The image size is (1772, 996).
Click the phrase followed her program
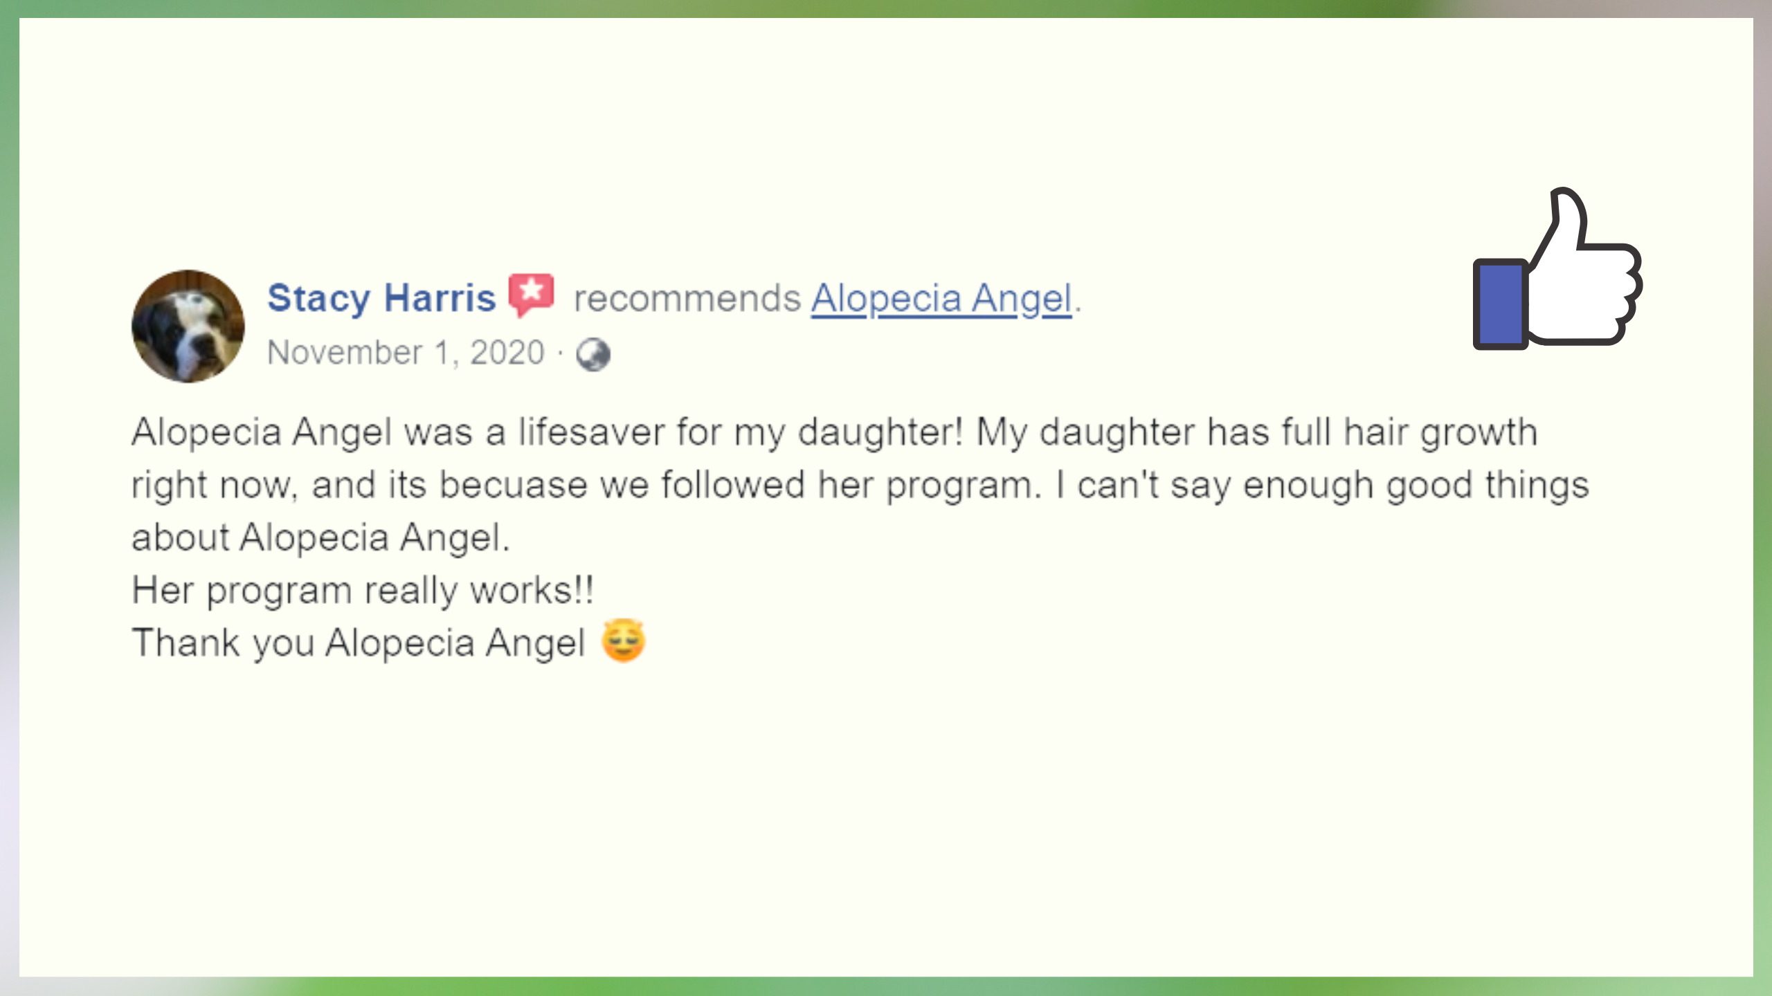coord(851,486)
